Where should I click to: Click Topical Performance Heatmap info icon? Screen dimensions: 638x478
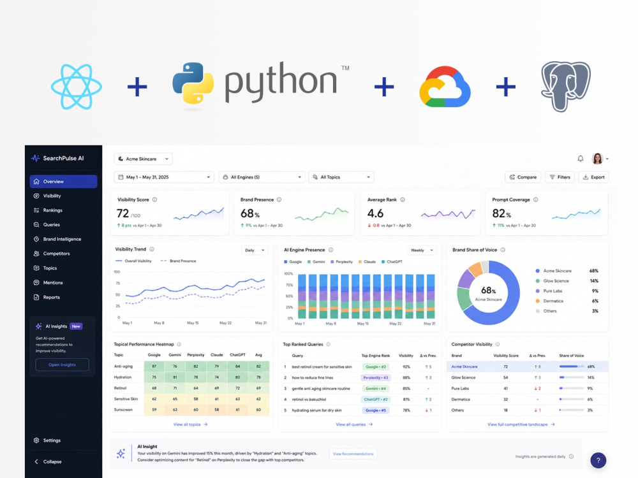179,344
